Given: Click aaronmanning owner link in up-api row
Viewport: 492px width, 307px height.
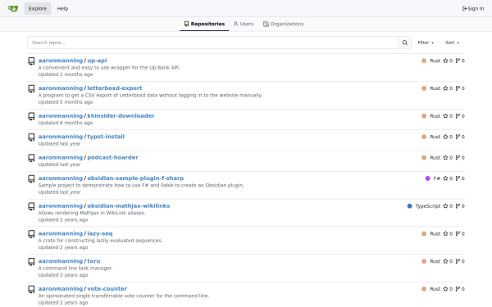Looking at the screenshot, I should pos(61,61).
